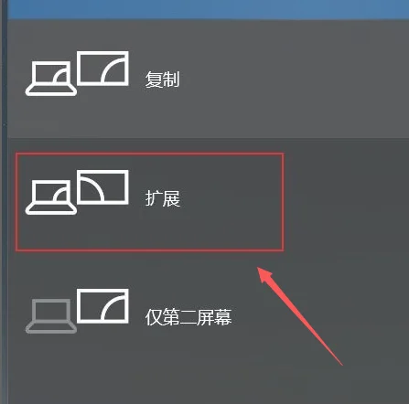
Task: Switch to 仅第二屏幕 (Second screen only)
Action: 208,316
